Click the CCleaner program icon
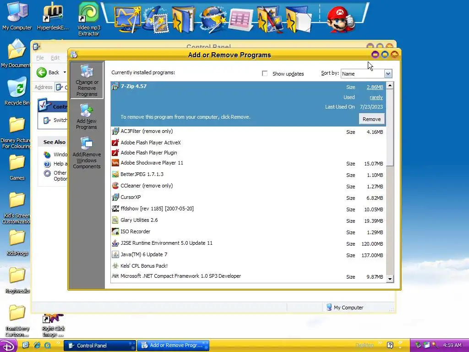The image size is (469, 352). [115, 186]
